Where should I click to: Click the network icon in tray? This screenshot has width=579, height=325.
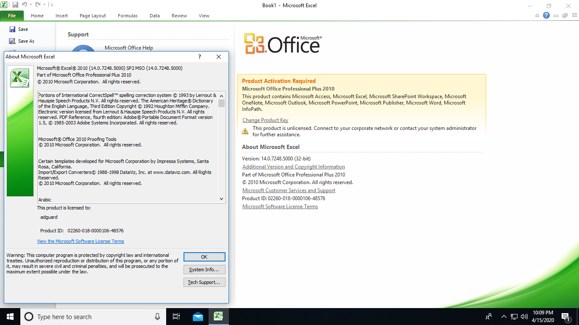point(514,317)
